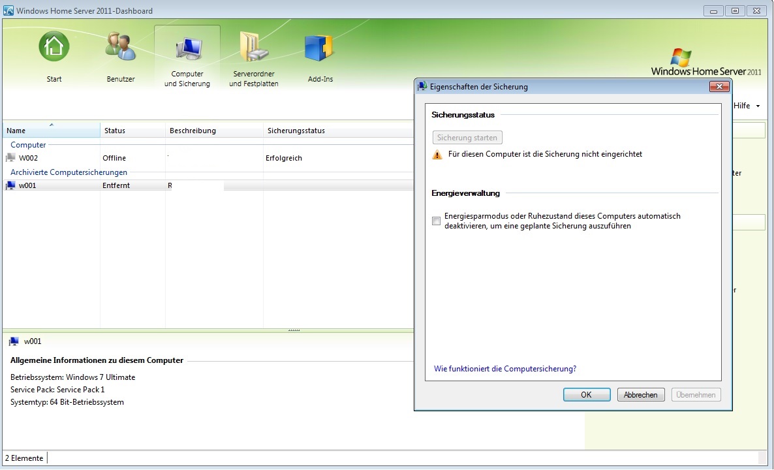Confirm the dialog with OK

pos(587,394)
